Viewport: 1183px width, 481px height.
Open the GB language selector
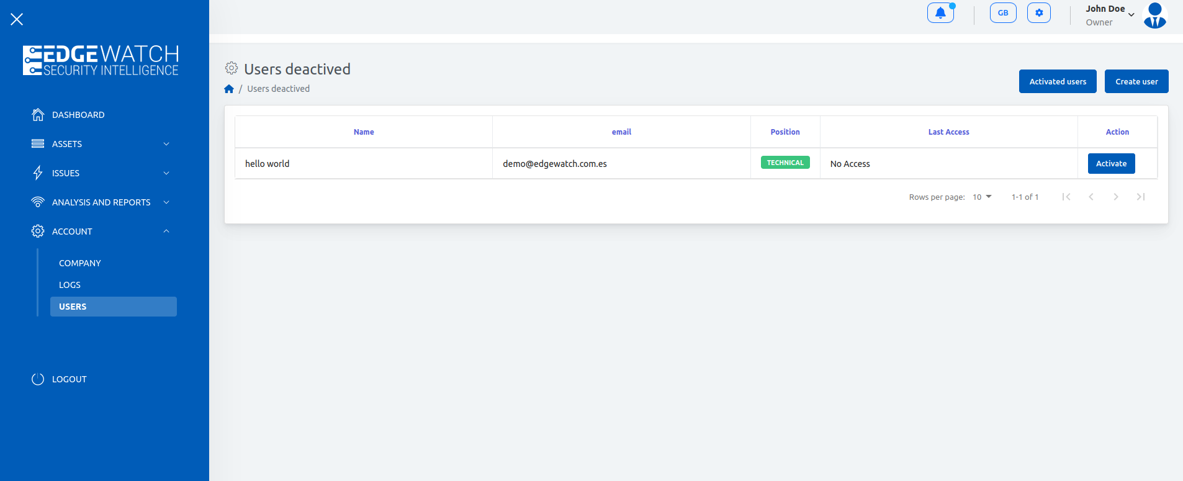1003,13
